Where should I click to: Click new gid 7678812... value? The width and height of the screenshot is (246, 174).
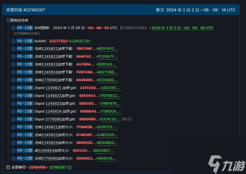[110, 95]
